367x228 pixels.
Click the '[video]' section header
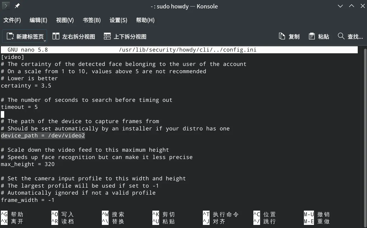[13, 57]
